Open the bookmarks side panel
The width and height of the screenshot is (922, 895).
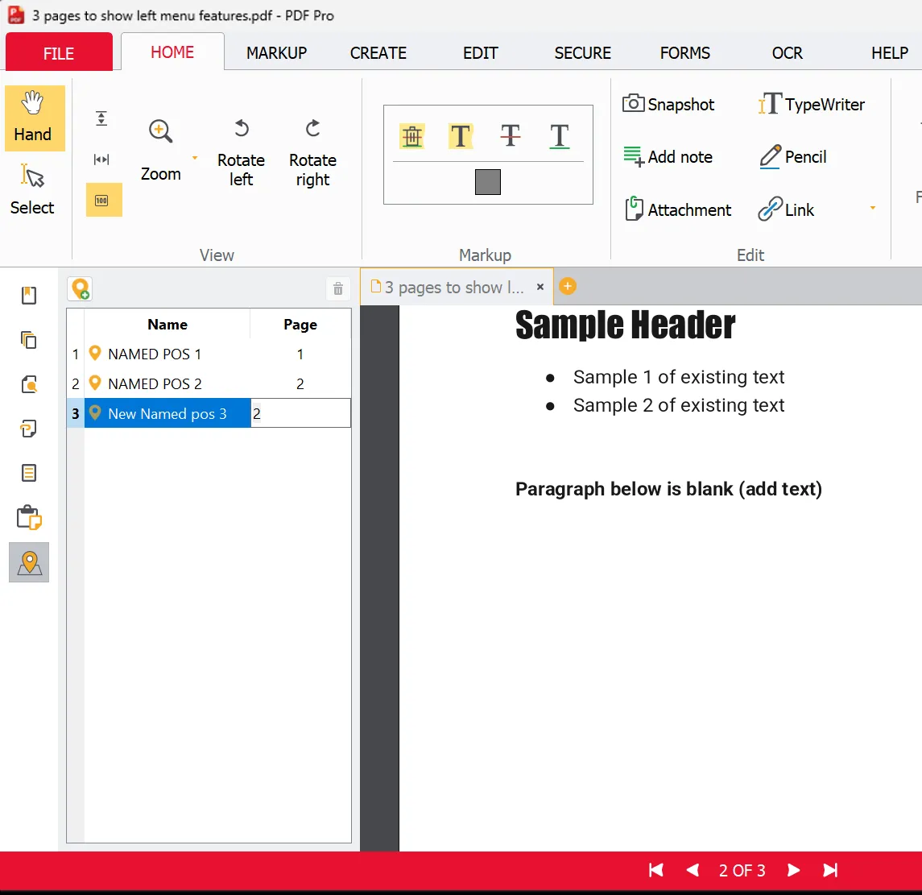point(29,295)
